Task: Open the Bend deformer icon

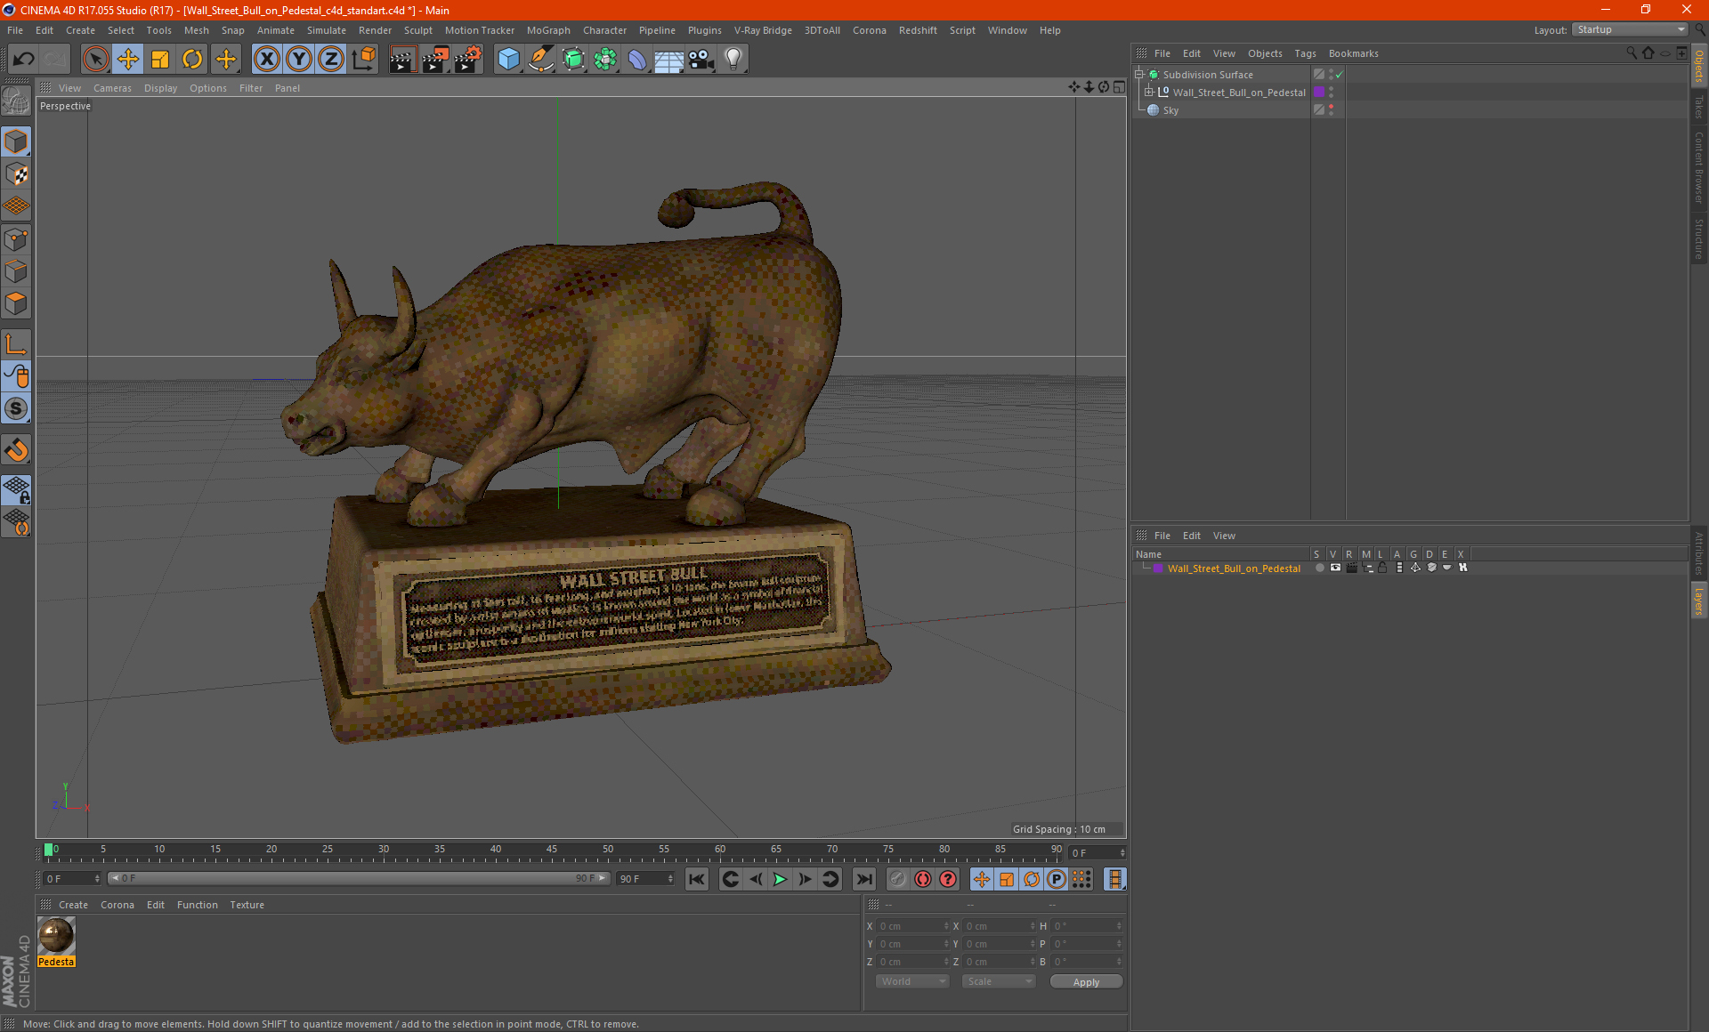Action: pos(637,60)
